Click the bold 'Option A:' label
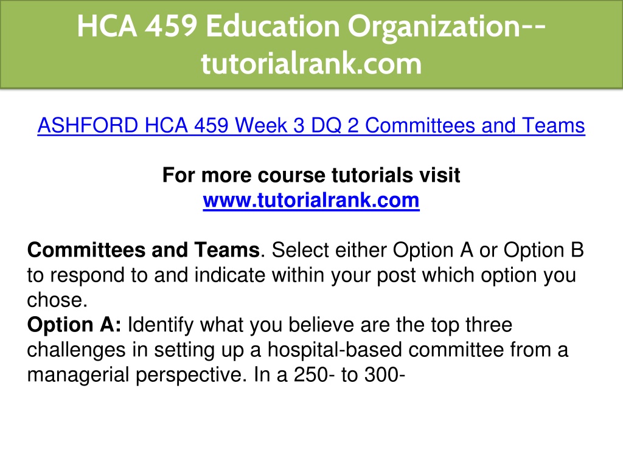Screen dimensions: 623x467 (74, 325)
